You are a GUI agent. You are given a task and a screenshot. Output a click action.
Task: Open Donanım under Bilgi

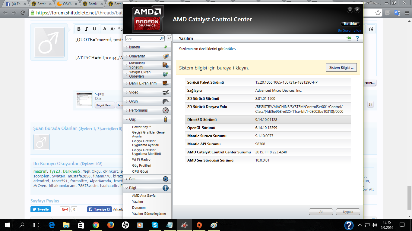pos(139,208)
